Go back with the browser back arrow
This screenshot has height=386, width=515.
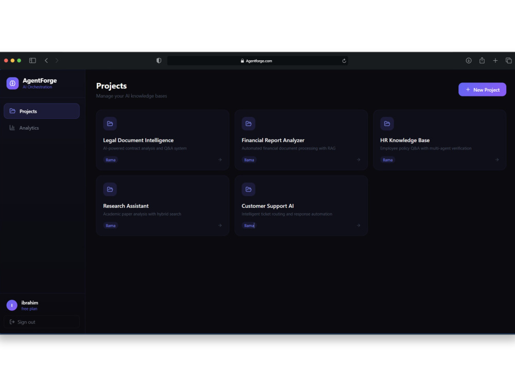[x=46, y=60]
